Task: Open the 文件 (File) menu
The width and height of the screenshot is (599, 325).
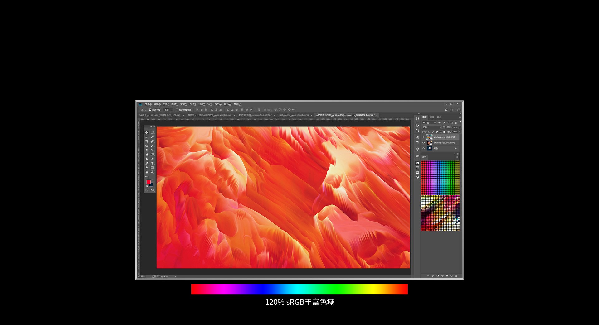Action: (148, 104)
